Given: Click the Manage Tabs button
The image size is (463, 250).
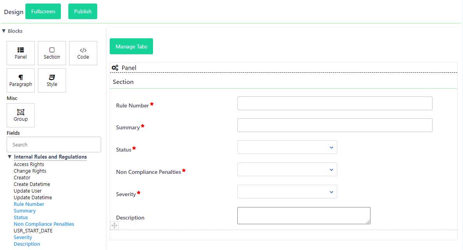Looking at the screenshot, I should [x=131, y=46].
